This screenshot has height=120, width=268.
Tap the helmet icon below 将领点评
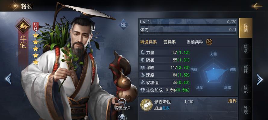(122, 117)
